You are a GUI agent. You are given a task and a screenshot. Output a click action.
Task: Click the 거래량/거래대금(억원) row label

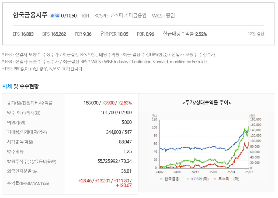27,132
